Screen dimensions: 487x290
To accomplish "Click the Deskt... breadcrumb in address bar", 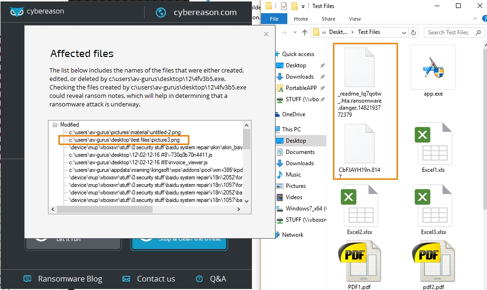I will pos(338,32).
